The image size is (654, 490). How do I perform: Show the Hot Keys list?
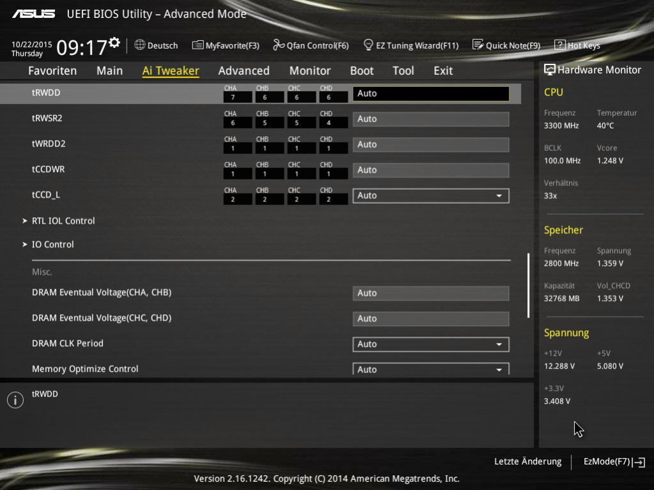tap(577, 45)
